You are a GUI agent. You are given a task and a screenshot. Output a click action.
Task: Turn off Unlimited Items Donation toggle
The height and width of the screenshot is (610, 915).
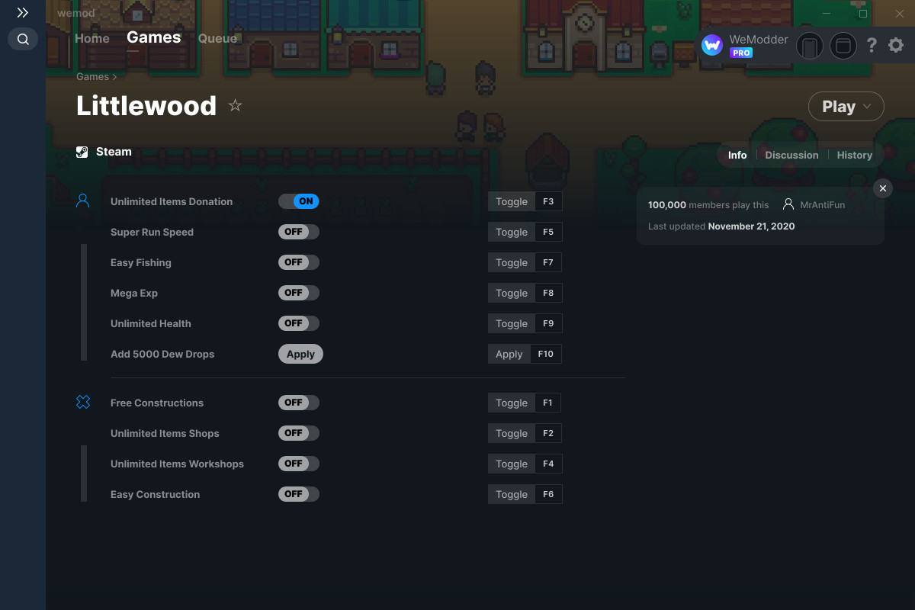pos(299,201)
